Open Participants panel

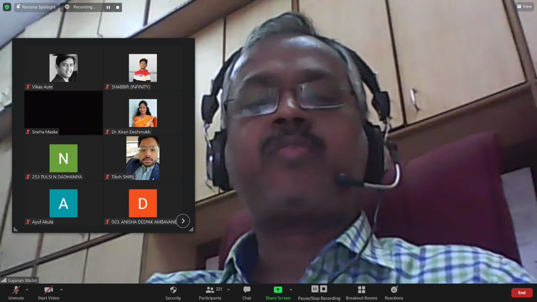(210, 293)
